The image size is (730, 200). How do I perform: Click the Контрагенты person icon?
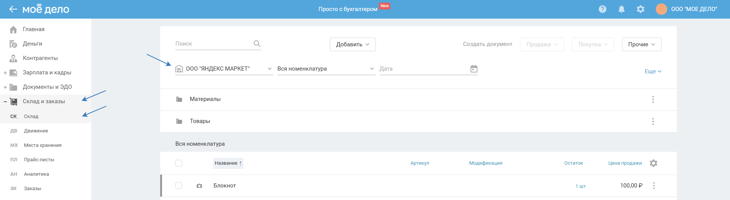[13, 58]
